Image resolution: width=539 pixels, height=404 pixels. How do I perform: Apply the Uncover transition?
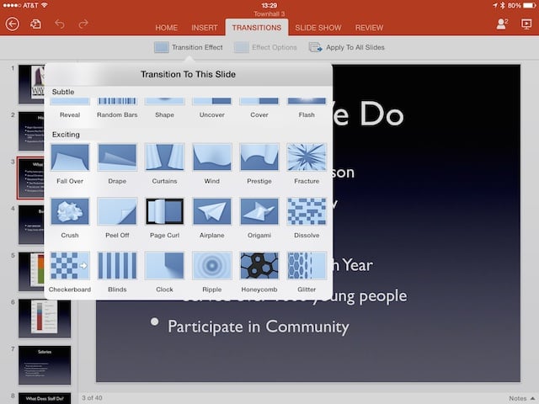pyautogui.click(x=211, y=109)
